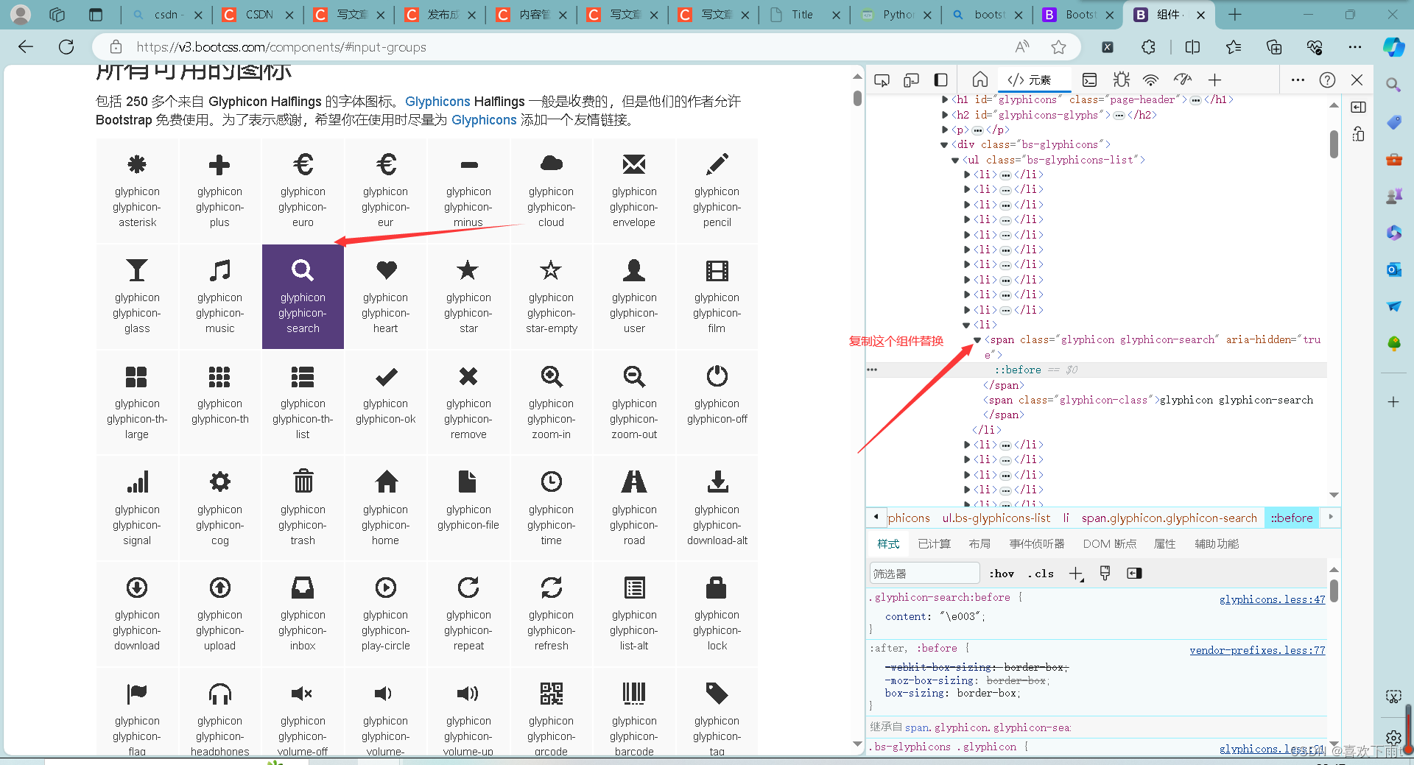Screen dimensions: 1414x765
Task: Toggle the :hov element state panel
Action: 1002,574
